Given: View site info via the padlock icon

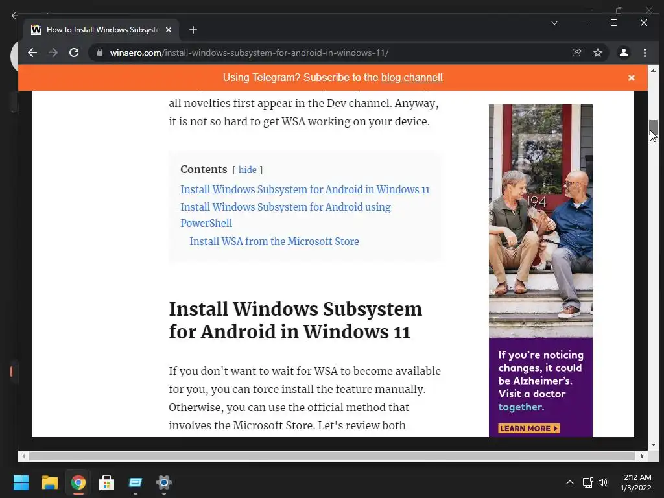Looking at the screenshot, I should [99, 53].
